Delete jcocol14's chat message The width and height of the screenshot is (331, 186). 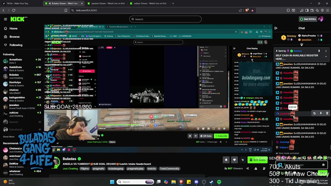coord(327,113)
